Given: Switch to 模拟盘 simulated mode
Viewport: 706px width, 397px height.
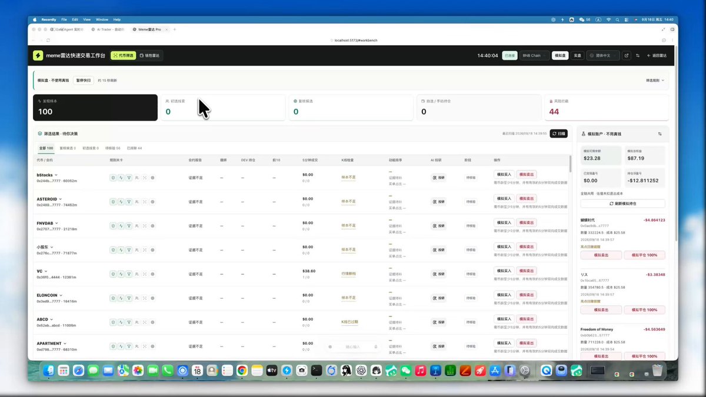Looking at the screenshot, I should click(560, 55).
